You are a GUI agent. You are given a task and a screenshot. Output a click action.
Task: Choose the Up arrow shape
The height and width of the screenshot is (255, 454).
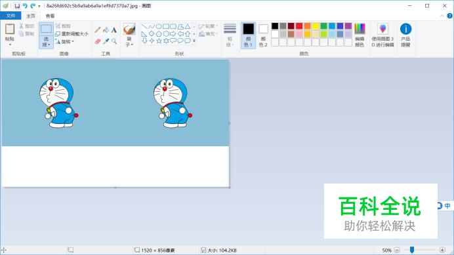click(188, 34)
